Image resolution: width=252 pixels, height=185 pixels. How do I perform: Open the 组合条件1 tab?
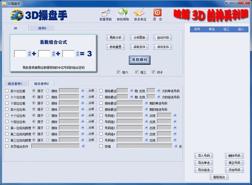pyautogui.click(x=16, y=84)
